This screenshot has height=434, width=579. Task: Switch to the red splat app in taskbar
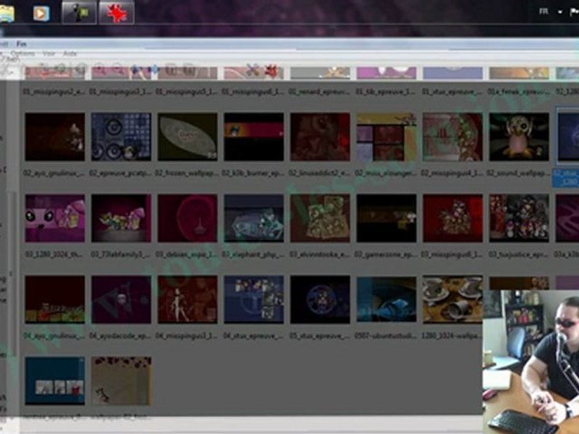click(x=116, y=12)
